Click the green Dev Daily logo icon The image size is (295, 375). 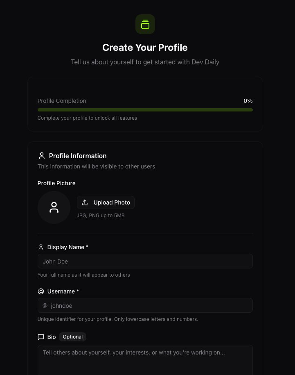[x=145, y=24]
